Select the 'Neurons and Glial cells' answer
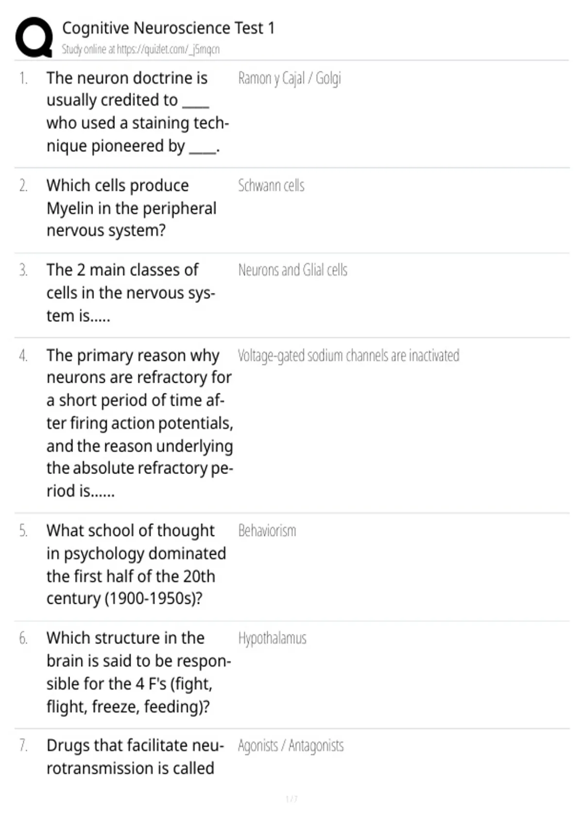This screenshot has width=583, height=826. 292,270
